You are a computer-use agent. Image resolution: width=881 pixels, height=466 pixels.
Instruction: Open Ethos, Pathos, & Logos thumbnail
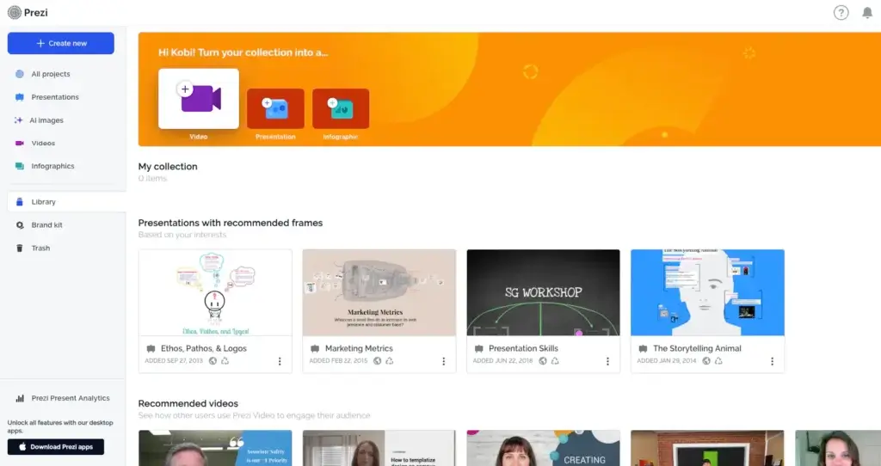[215, 292]
